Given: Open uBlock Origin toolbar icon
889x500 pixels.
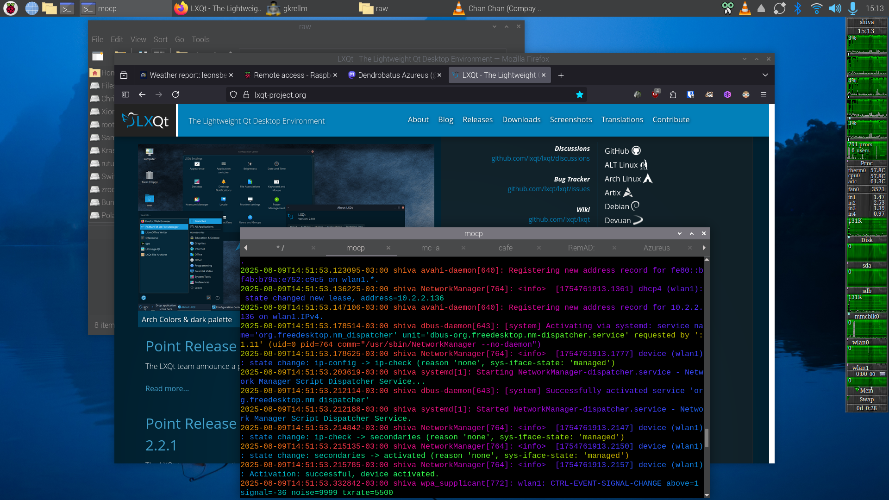Looking at the screenshot, I should point(655,94).
